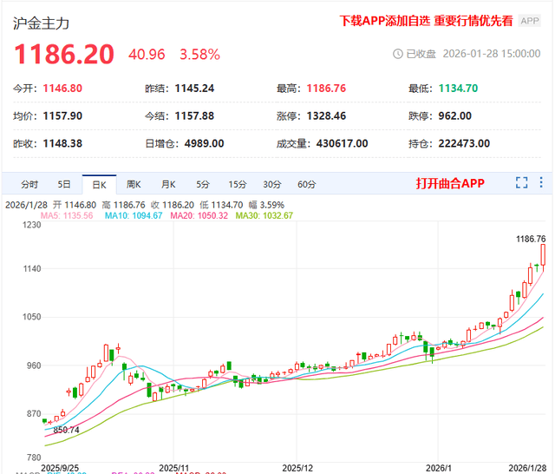Viewport: 555px width, 474px height.
Task: Click the 2026/1/28 end date label
Action: tap(527, 468)
